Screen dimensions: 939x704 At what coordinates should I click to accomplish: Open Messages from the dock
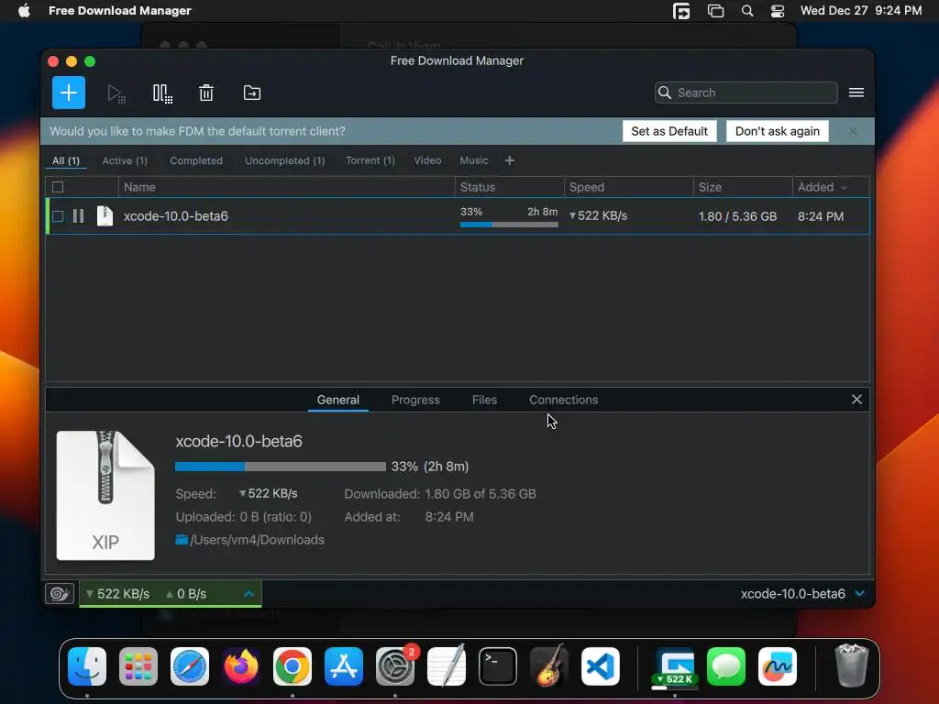[x=726, y=666]
